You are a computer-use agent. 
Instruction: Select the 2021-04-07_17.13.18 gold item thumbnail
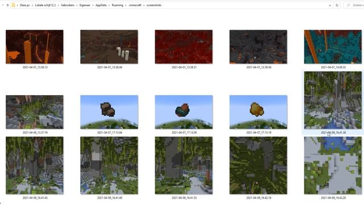(x=258, y=112)
